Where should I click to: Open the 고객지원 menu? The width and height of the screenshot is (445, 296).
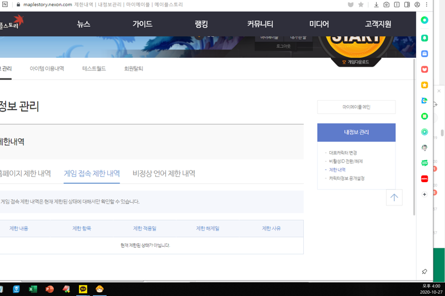378,24
